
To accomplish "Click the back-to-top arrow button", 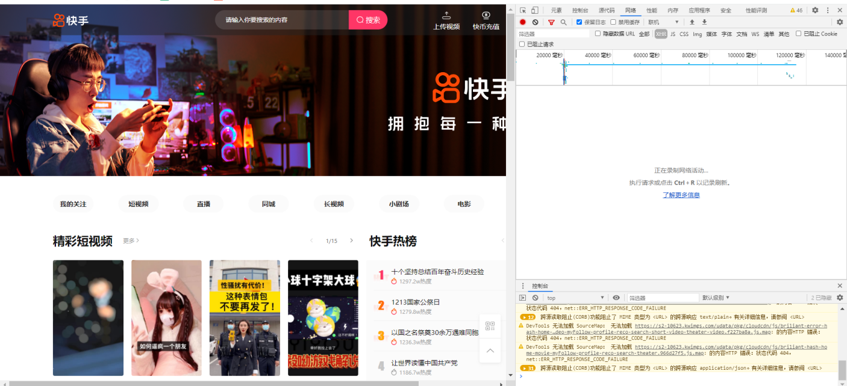I will pyautogui.click(x=490, y=351).
